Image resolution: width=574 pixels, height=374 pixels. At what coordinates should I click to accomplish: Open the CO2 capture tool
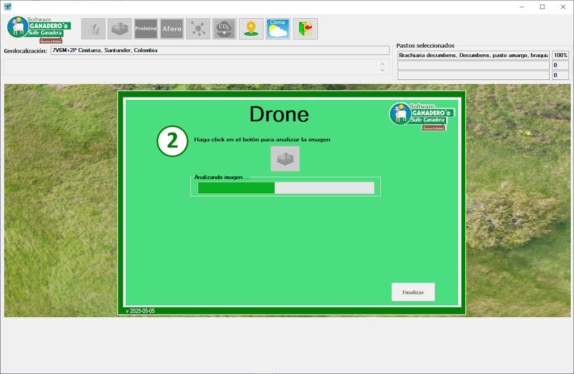224,29
